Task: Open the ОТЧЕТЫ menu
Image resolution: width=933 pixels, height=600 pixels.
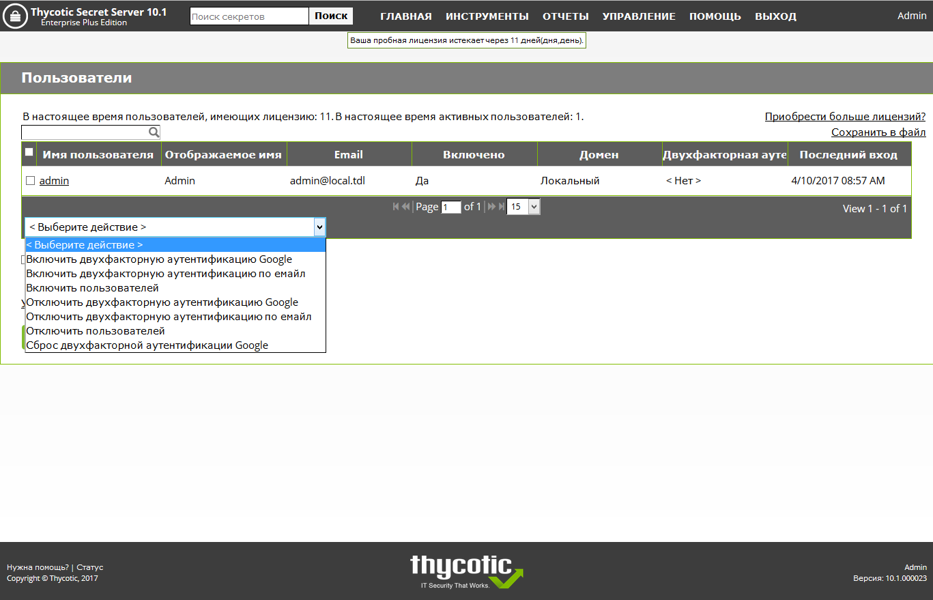Action: pyautogui.click(x=566, y=16)
